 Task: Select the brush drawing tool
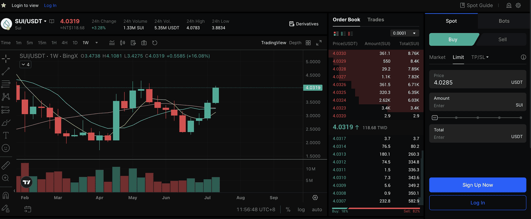pyautogui.click(x=6, y=123)
